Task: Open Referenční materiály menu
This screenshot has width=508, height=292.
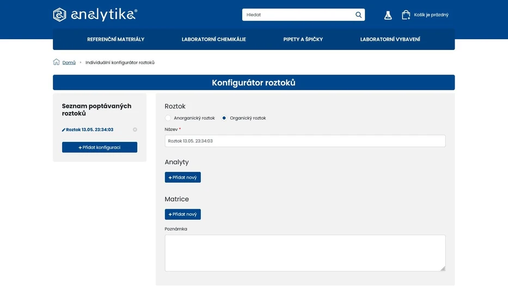Action: click(115, 39)
